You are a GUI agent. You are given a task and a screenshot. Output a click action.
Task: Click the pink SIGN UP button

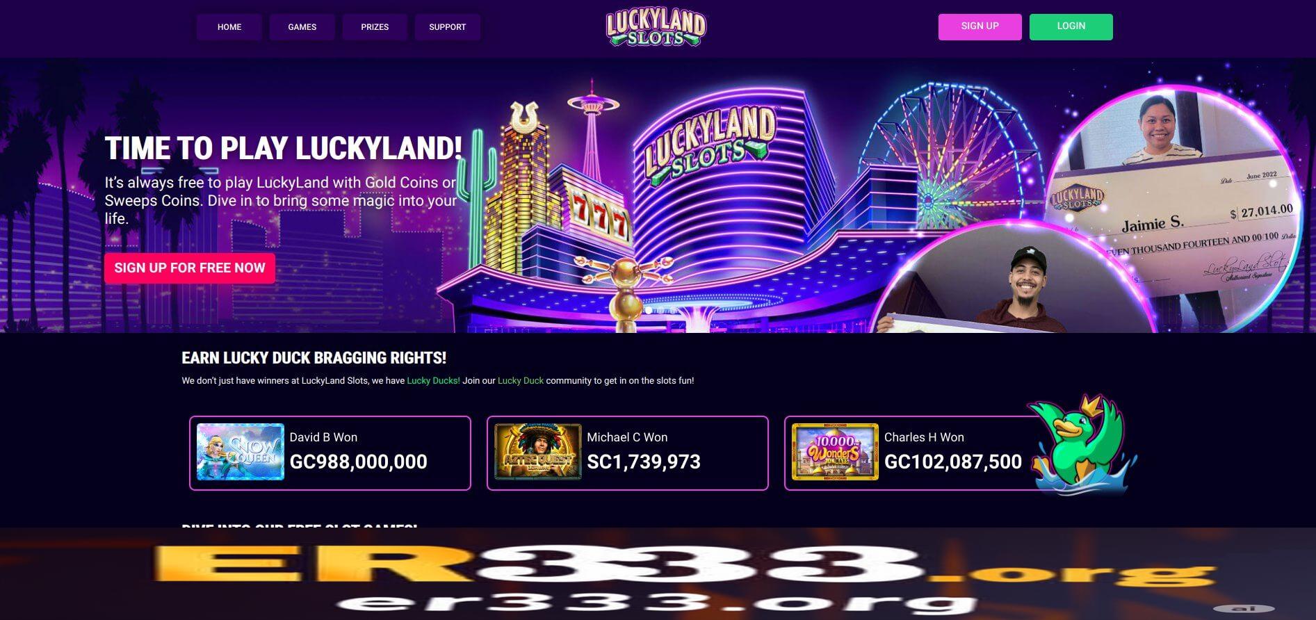point(980,26)
